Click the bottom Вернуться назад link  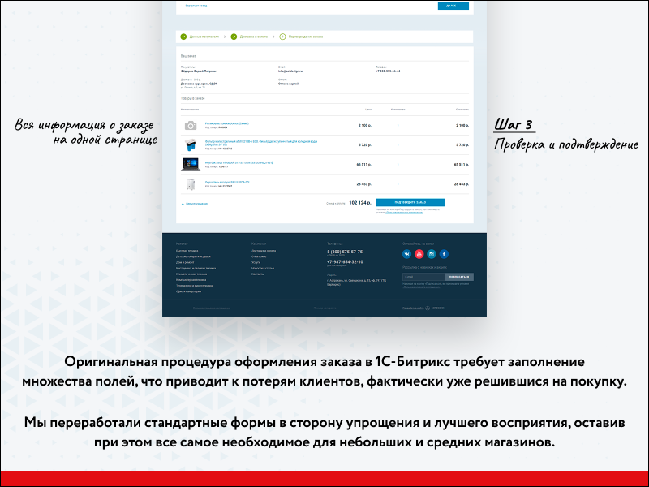195,204
